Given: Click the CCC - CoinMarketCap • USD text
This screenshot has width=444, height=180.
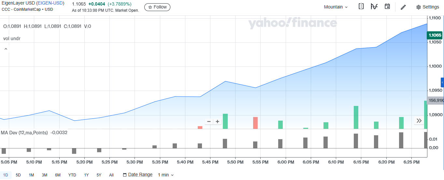Looking at the screenshot, I should click(x=27, y=9).
